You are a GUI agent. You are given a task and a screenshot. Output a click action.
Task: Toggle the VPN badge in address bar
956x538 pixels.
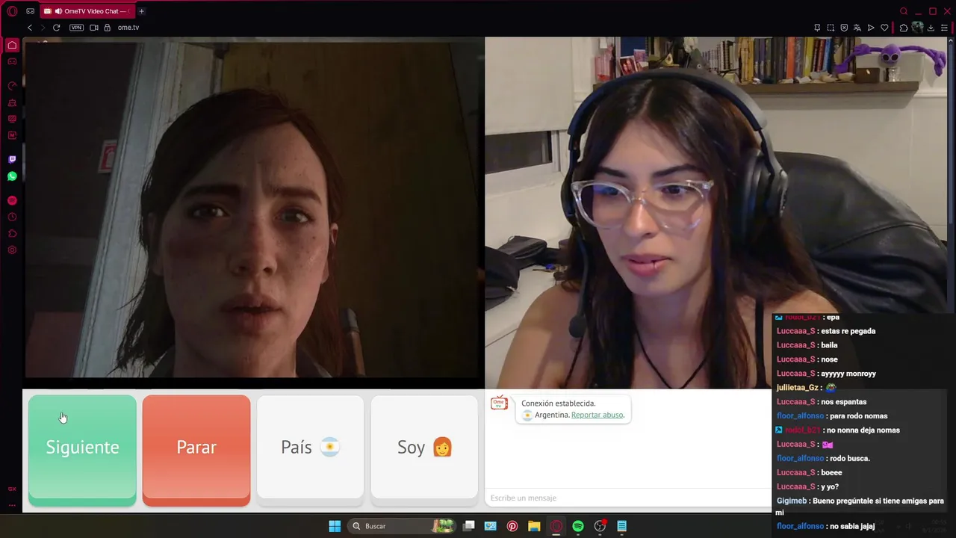(x=76, y=28)
